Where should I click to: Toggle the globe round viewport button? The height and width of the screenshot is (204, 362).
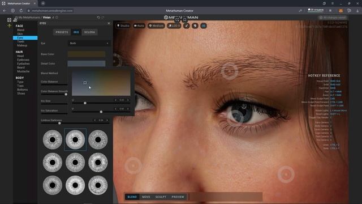[195, 25]
